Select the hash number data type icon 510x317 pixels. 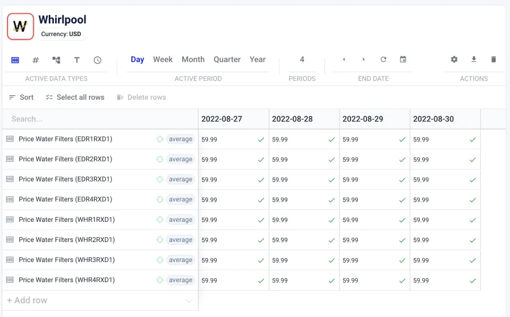[36, 60]
